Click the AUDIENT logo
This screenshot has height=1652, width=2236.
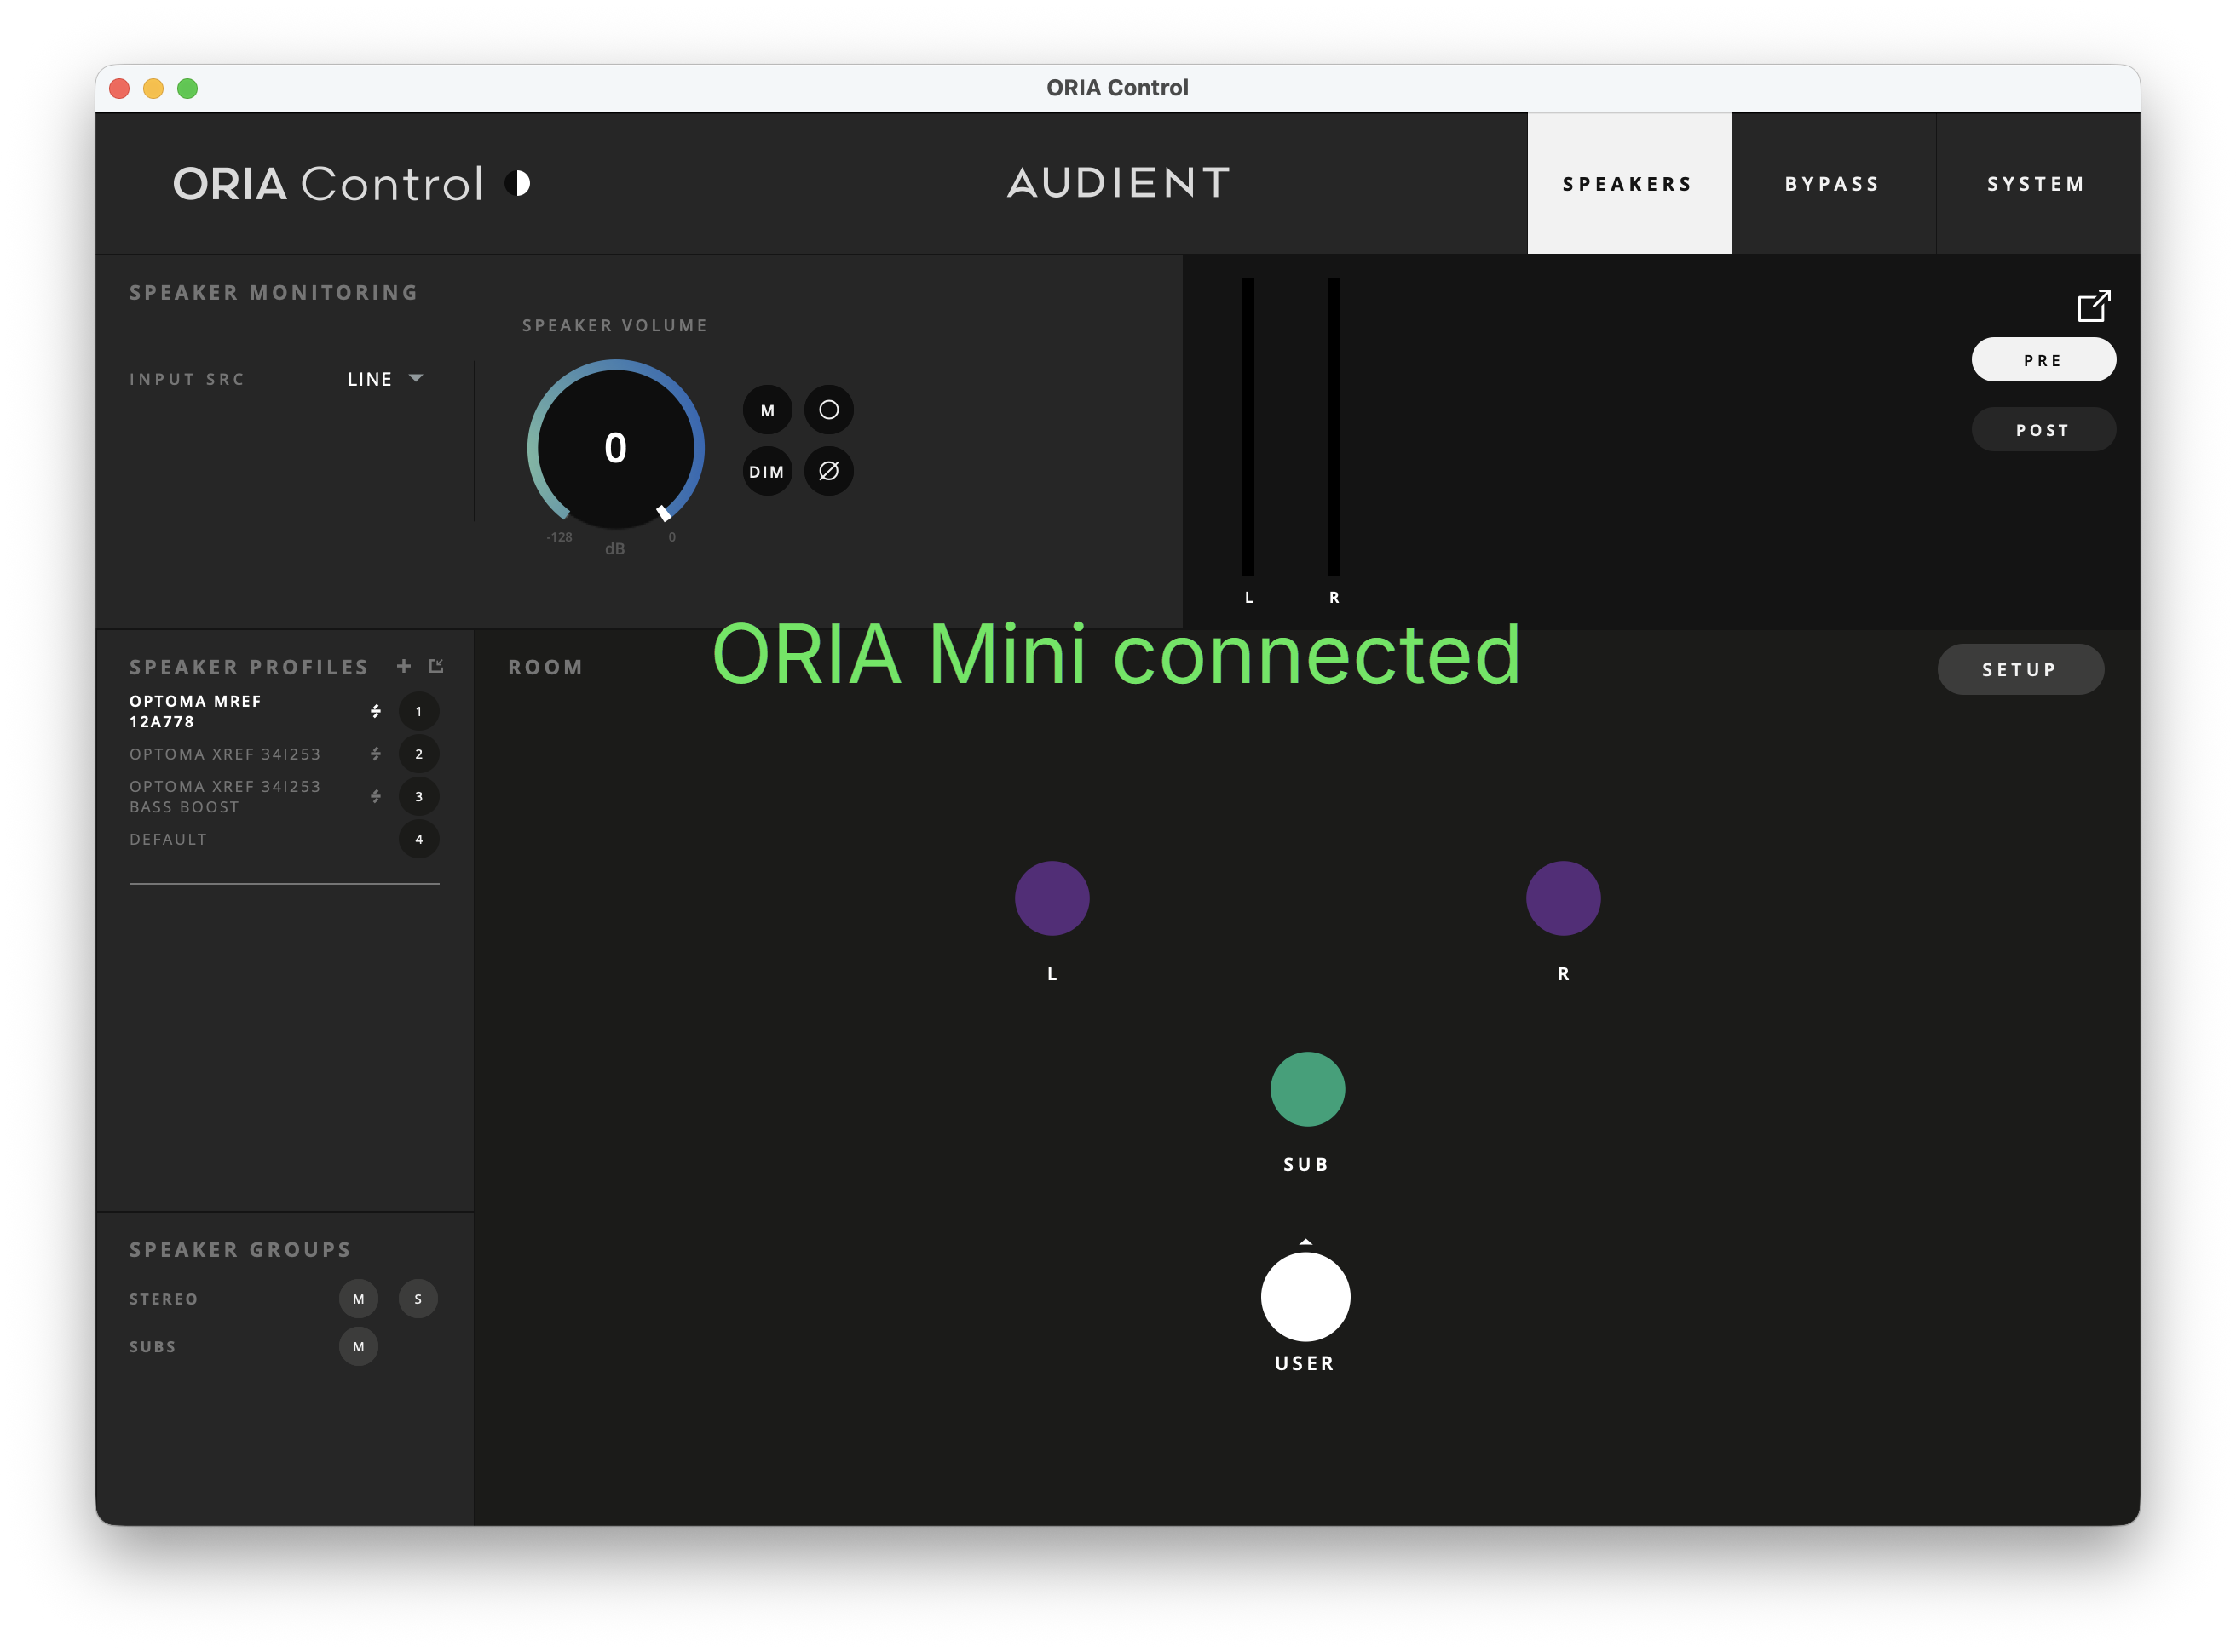coord(1119,183)
